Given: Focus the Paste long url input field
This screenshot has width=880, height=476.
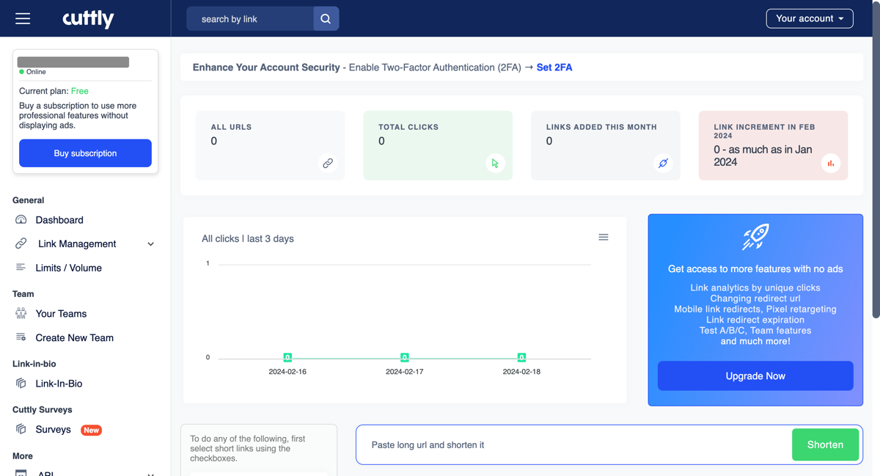Looking at the screenshot, I should 572,444.
